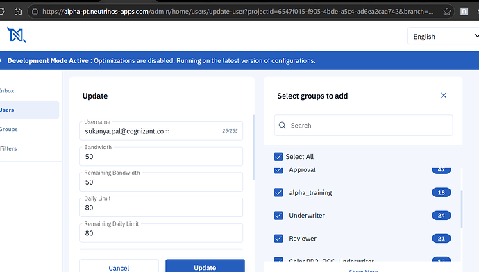Toggle the Select All checkbox
This screenshot has height=272, width=479.
(x=278, y=157)
